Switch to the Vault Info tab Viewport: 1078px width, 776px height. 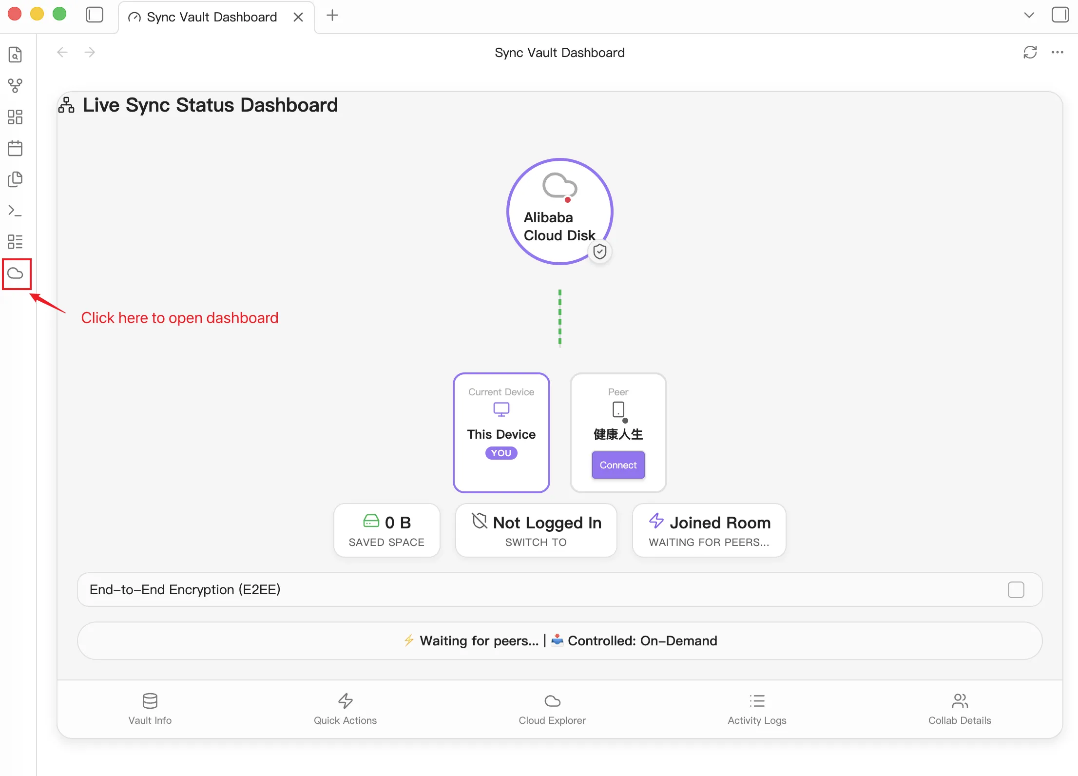pyautogui.click(x=150, y=709)
